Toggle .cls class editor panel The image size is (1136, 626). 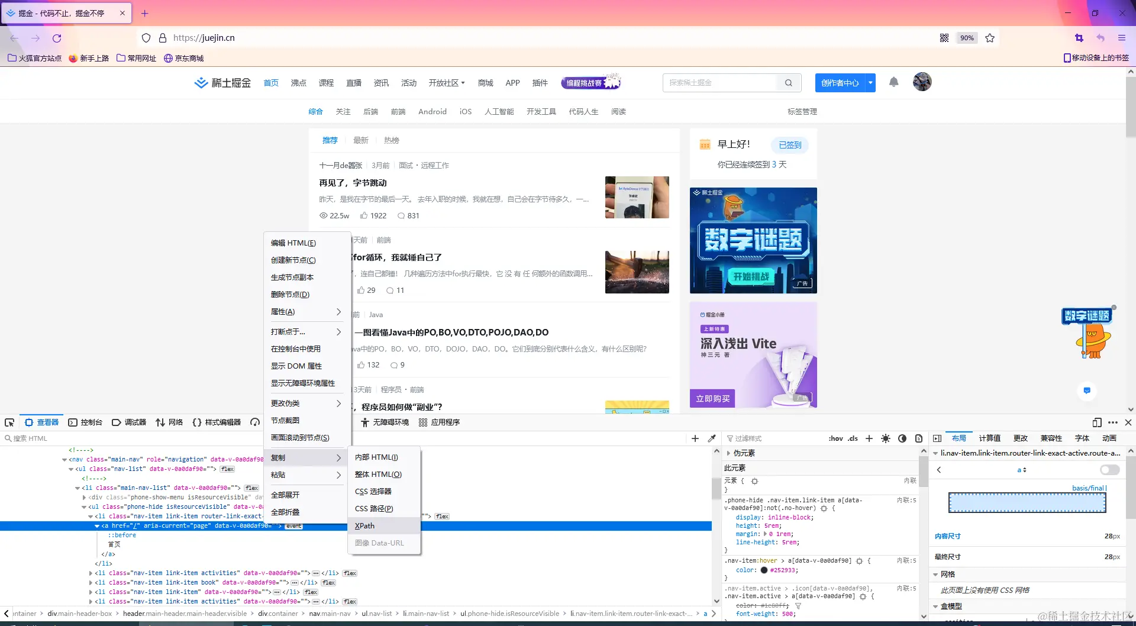coord(853,438)
